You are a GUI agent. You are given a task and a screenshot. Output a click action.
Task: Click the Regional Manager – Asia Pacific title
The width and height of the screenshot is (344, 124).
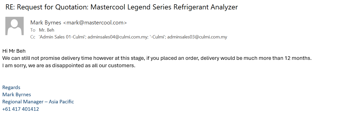coord(38,102)
